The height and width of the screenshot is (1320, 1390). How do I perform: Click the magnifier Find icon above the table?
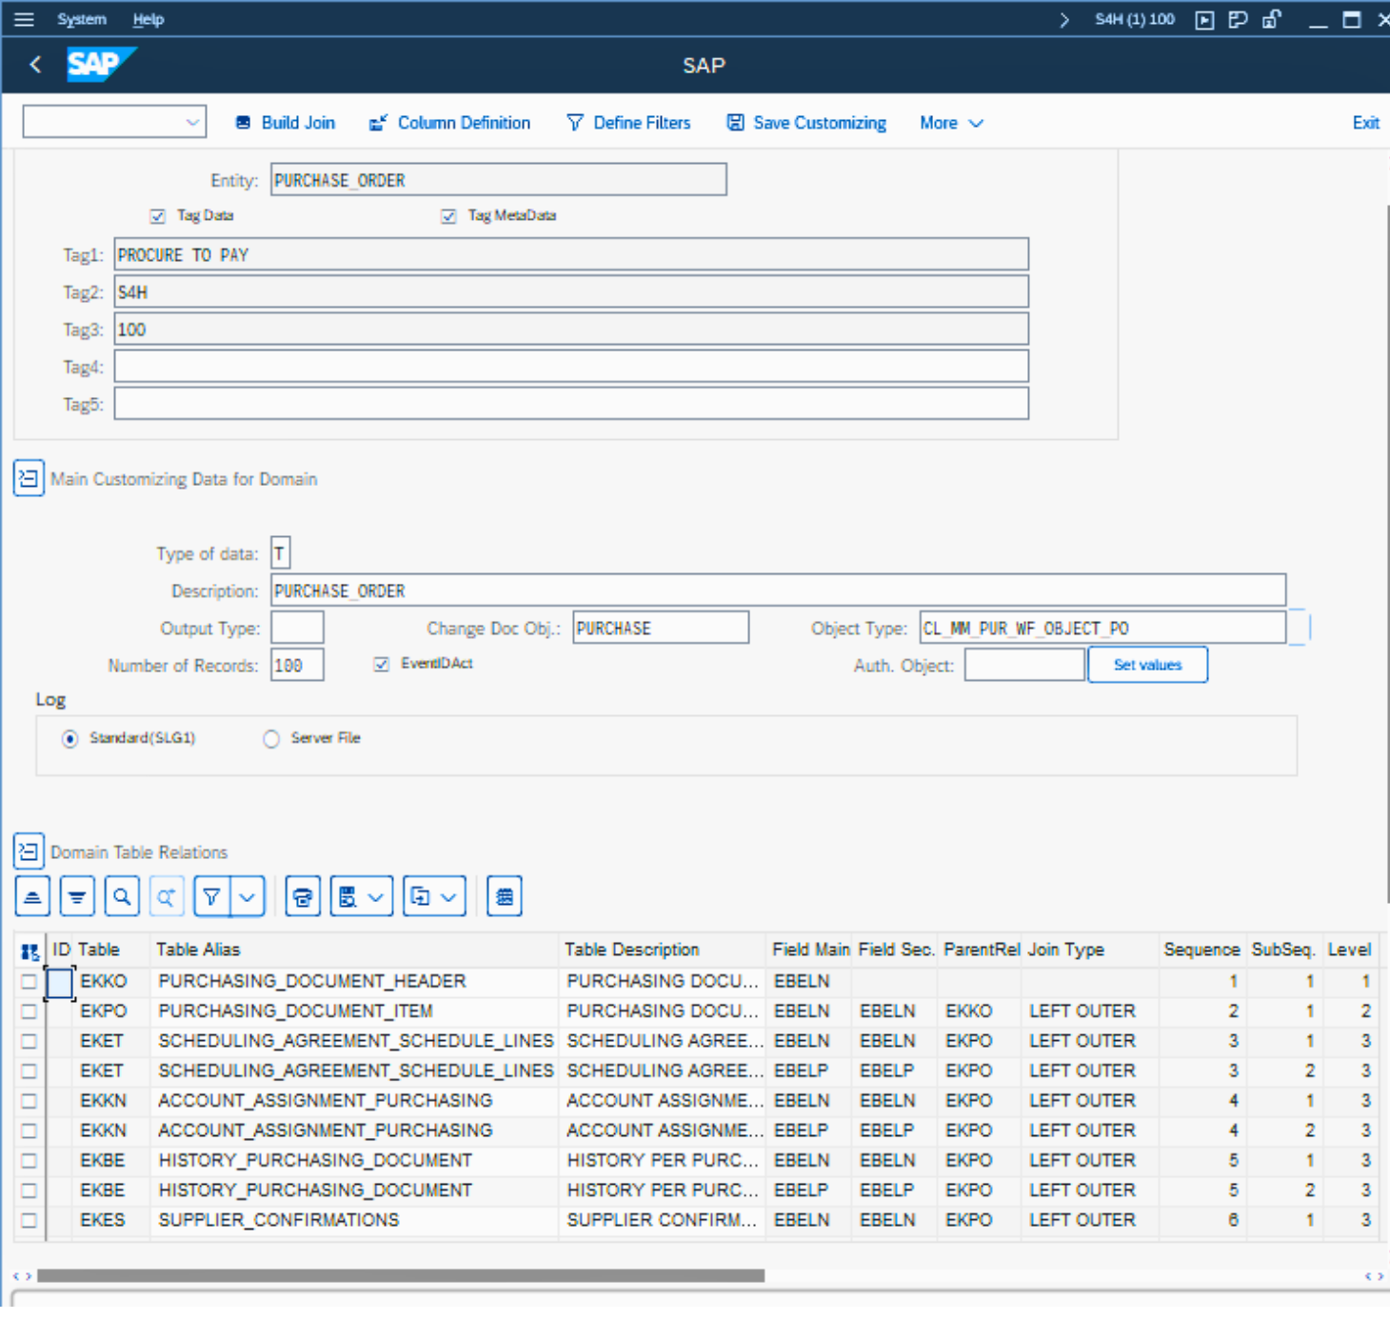click(122, 897)
